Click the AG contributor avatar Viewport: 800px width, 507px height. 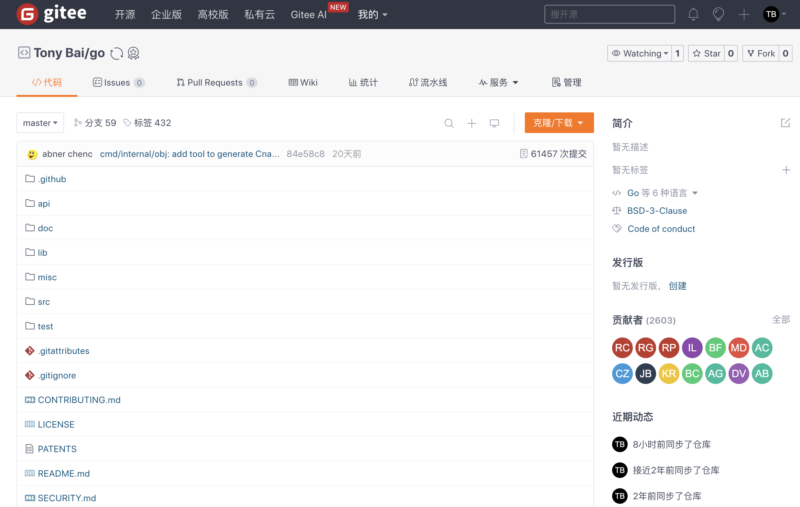point(715,373)
